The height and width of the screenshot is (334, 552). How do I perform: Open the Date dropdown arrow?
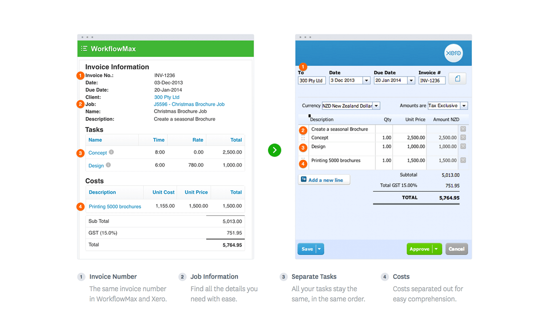366,81
